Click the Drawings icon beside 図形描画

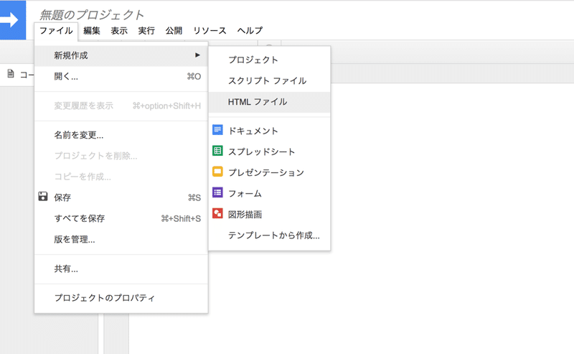coord(217,213)
